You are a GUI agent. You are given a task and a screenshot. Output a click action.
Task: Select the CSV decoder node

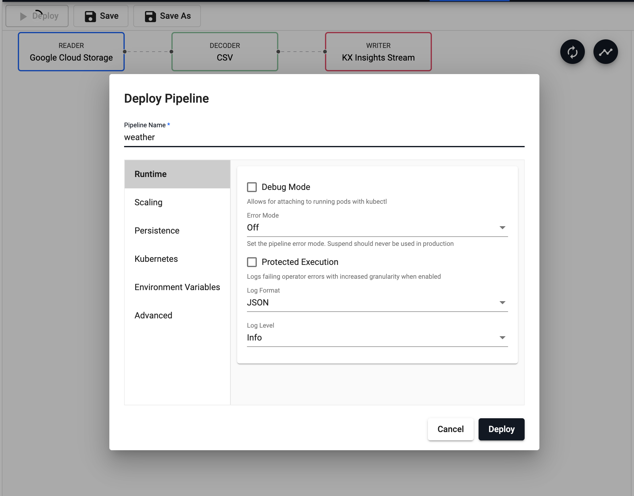click(x=225, y=52)
